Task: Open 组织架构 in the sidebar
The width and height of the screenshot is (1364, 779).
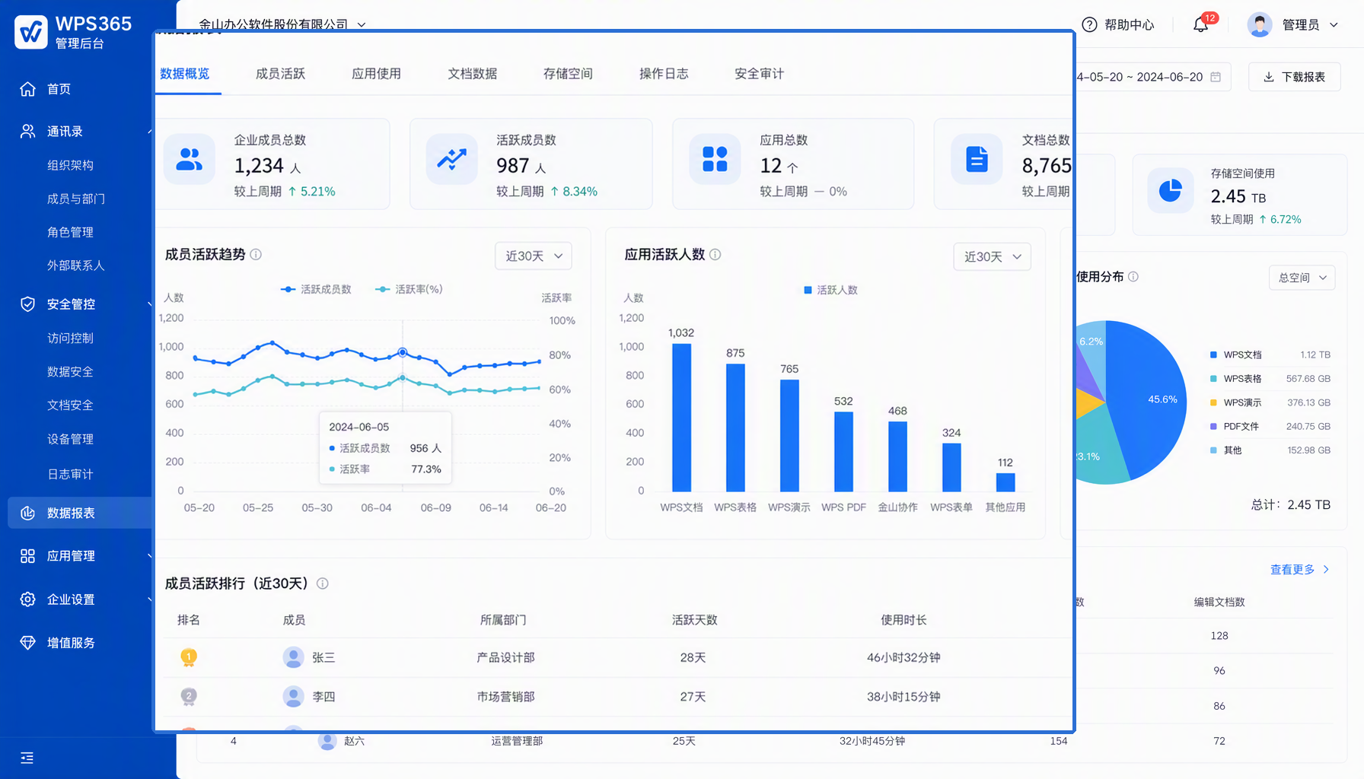Action: tap(70, 165)
